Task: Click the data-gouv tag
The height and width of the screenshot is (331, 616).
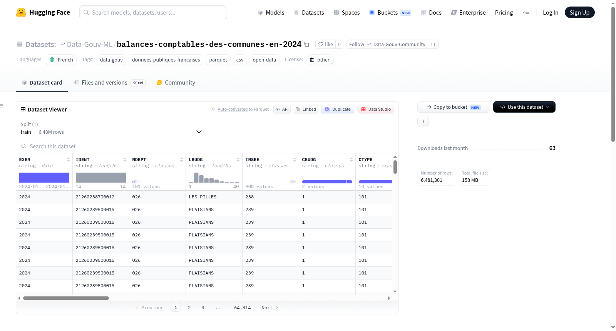Action: (x=111, y=60)
